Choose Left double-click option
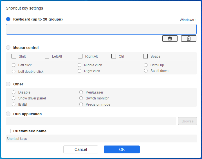Screen dimensions: 202x159 14,72
